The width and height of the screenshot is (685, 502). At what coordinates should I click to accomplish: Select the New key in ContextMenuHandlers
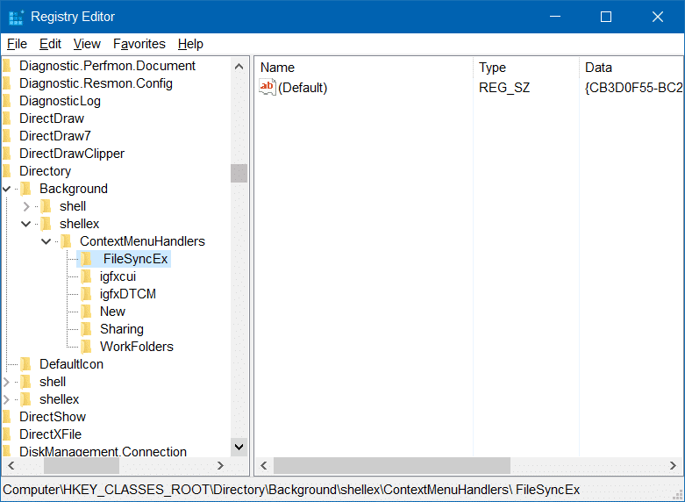[x=113, y=312]
